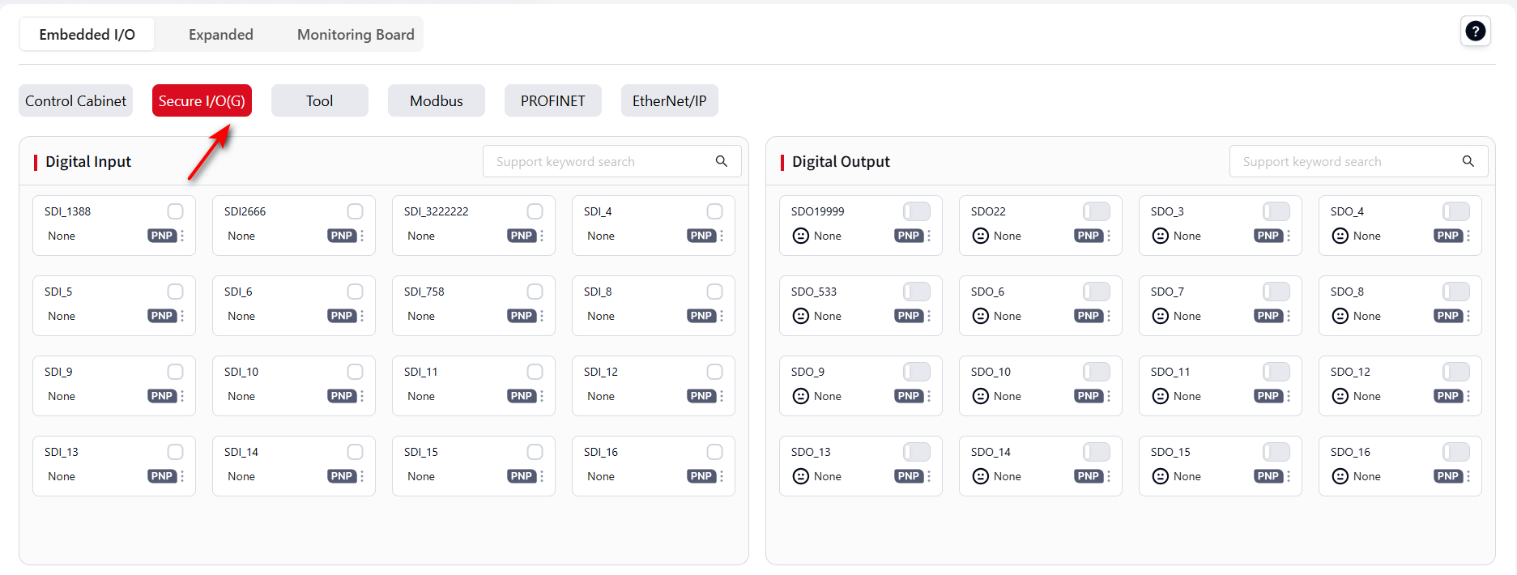This screenshot has width=1517, height=575.
Task: Select the Modbus button
Action: pyautogui.click(x=436, y=101)
